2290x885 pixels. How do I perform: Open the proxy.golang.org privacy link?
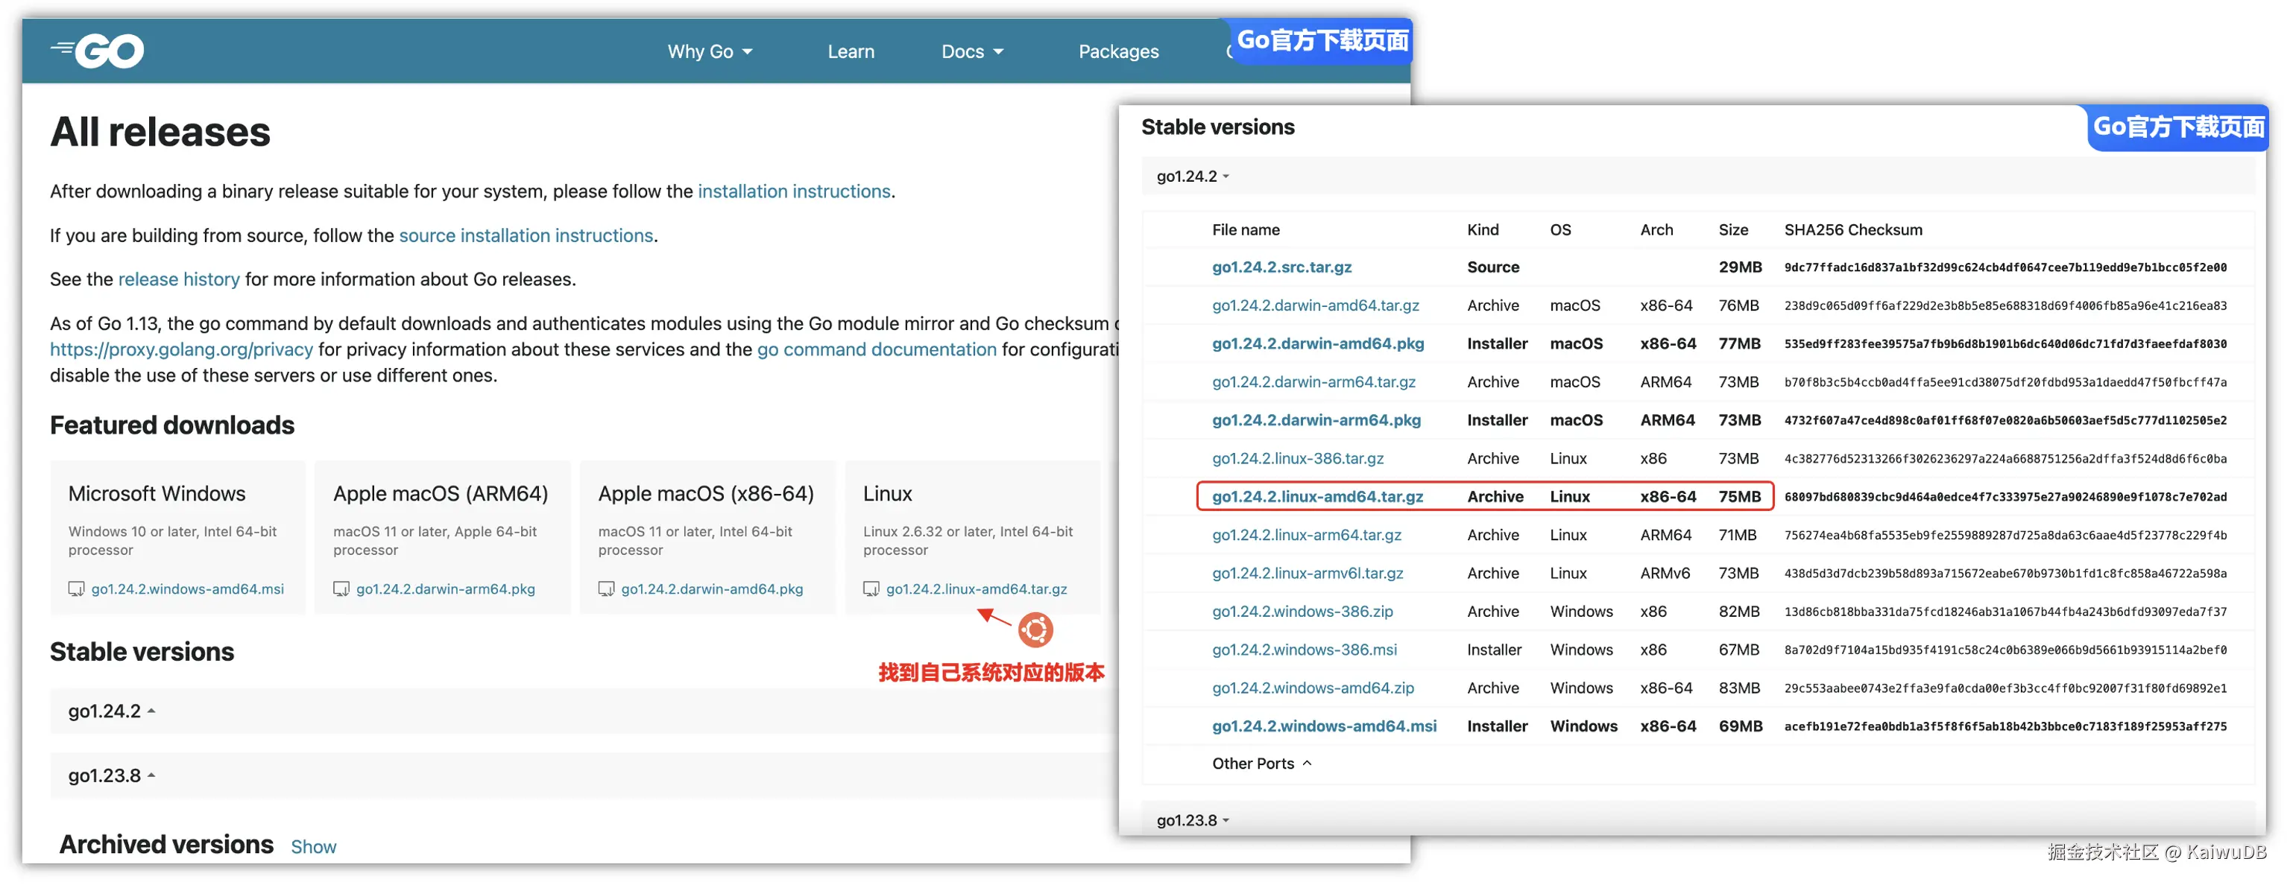[x=181, y=349]
